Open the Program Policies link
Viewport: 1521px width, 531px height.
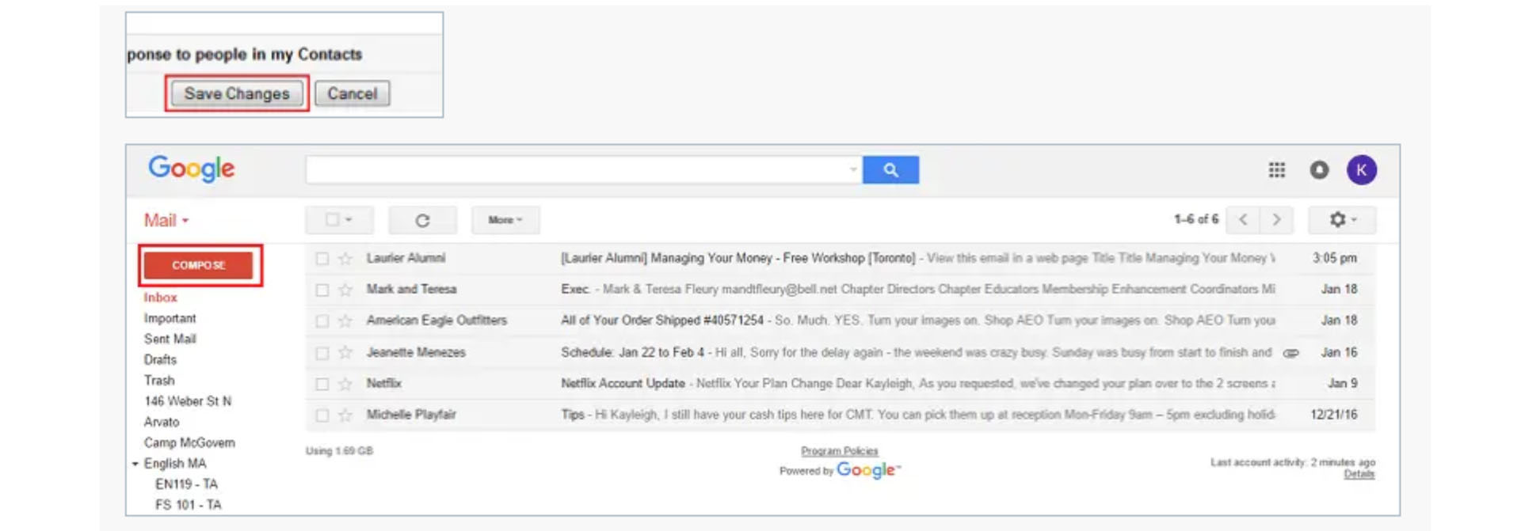[x=840, y=451]
